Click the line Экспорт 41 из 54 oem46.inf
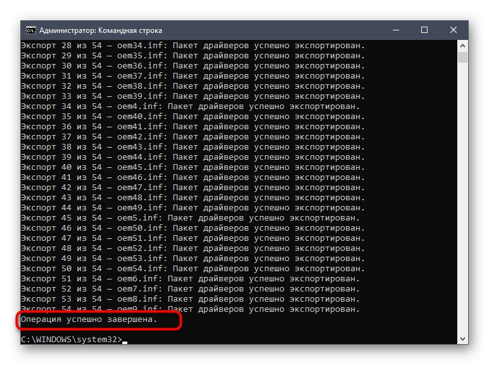 pyautogui.click(x=193, y=177)
